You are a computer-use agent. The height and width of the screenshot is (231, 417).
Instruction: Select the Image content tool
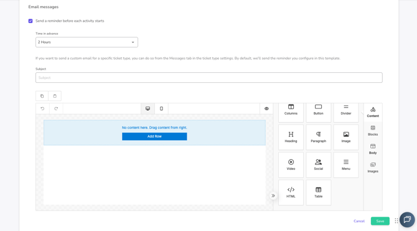[346, 138]
